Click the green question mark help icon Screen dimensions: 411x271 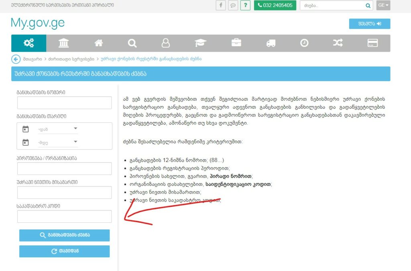pos(245,6)
